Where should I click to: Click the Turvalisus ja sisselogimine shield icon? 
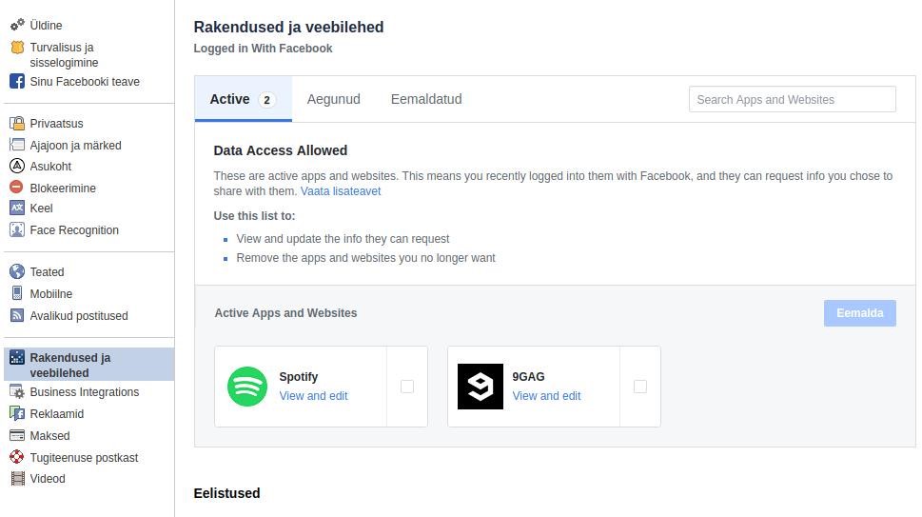(x=18, y=47)
